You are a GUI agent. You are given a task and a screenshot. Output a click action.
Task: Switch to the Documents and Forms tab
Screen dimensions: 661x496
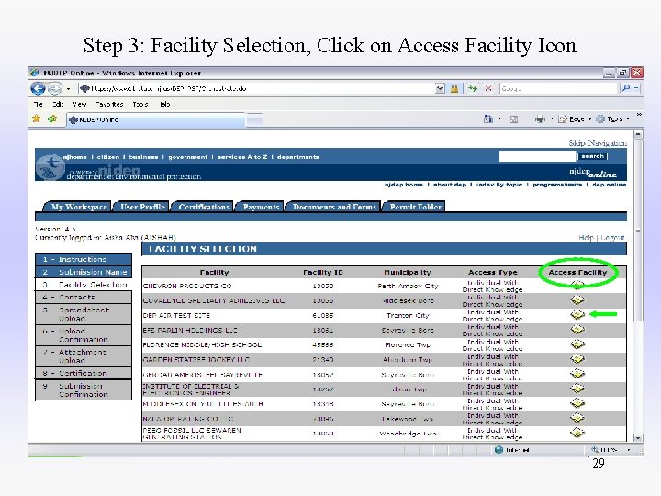334,207
